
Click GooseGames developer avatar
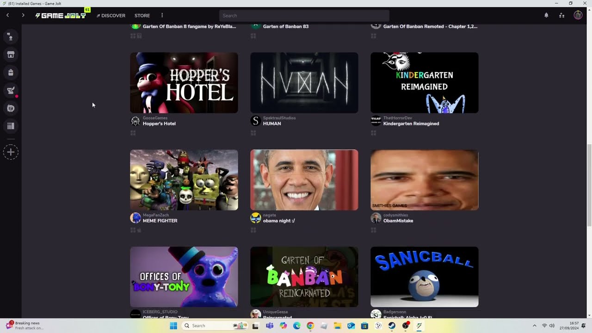click(x=136, y=121)
